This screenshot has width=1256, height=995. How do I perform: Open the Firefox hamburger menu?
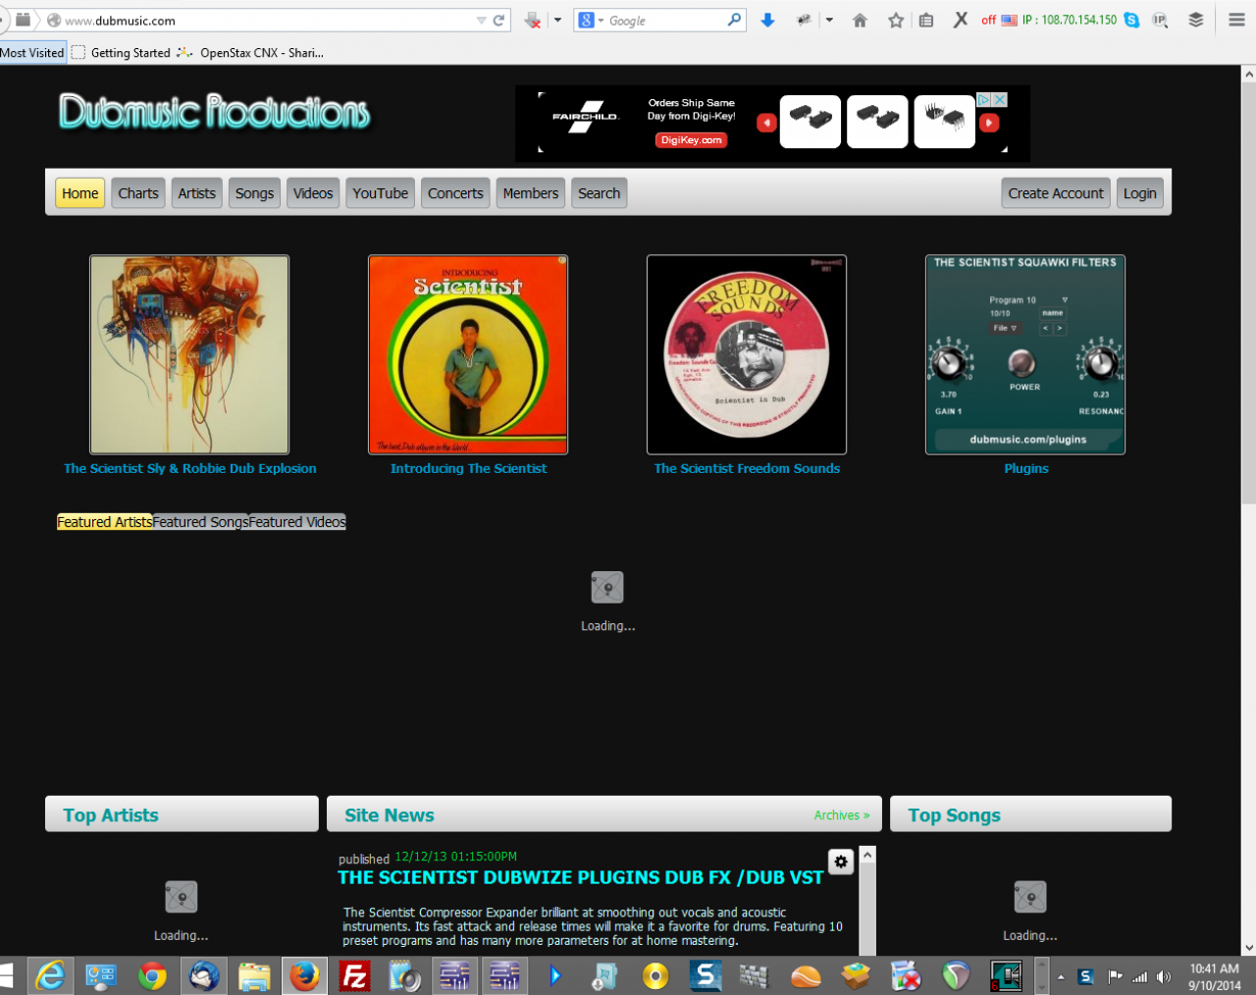[x=1236, y=20]
